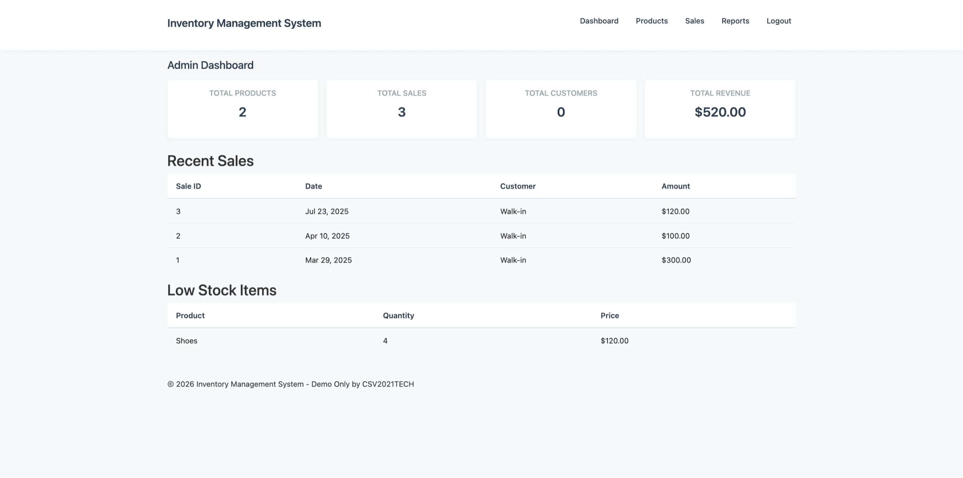
Task: Click Walk-in customer in Mar 29 row
Action: pyautogui.click(x=513, y=260)
